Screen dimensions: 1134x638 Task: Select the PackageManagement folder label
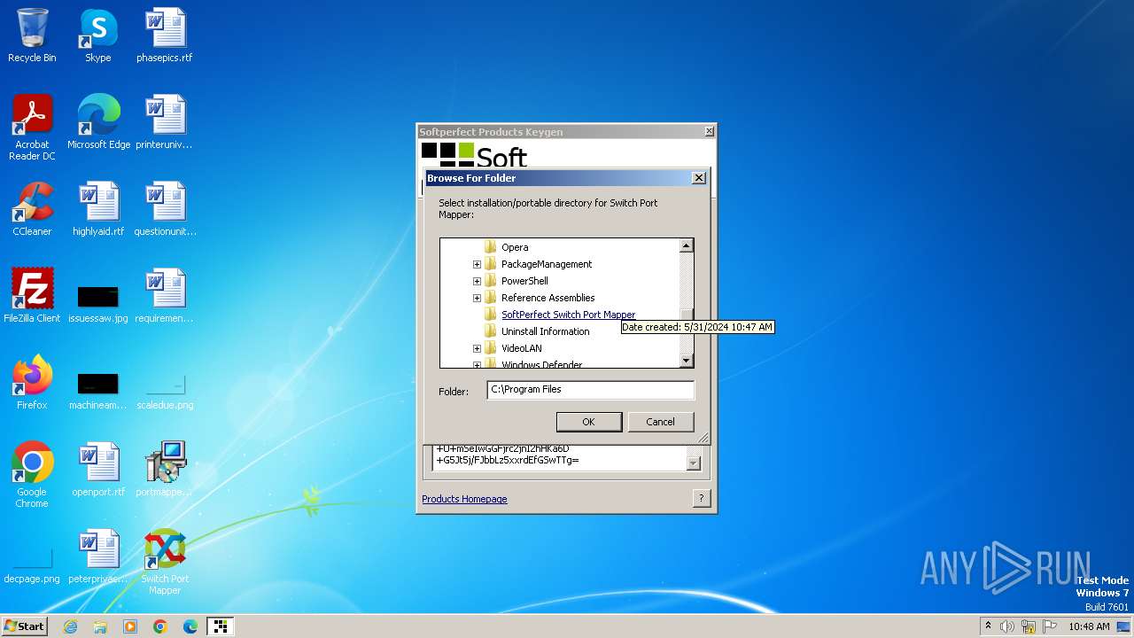click(547, 264)
